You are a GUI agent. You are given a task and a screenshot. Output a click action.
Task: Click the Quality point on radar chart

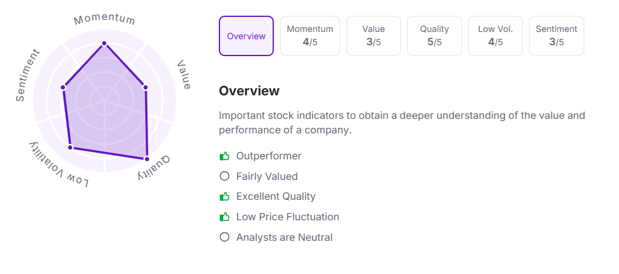coord(146,159)
